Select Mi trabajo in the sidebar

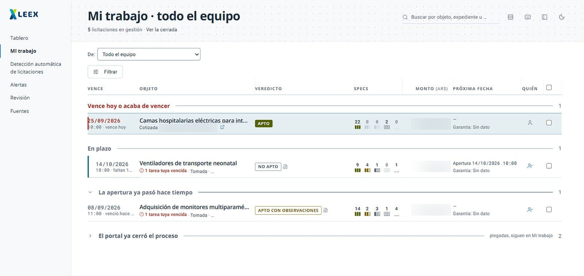[23, 51]
